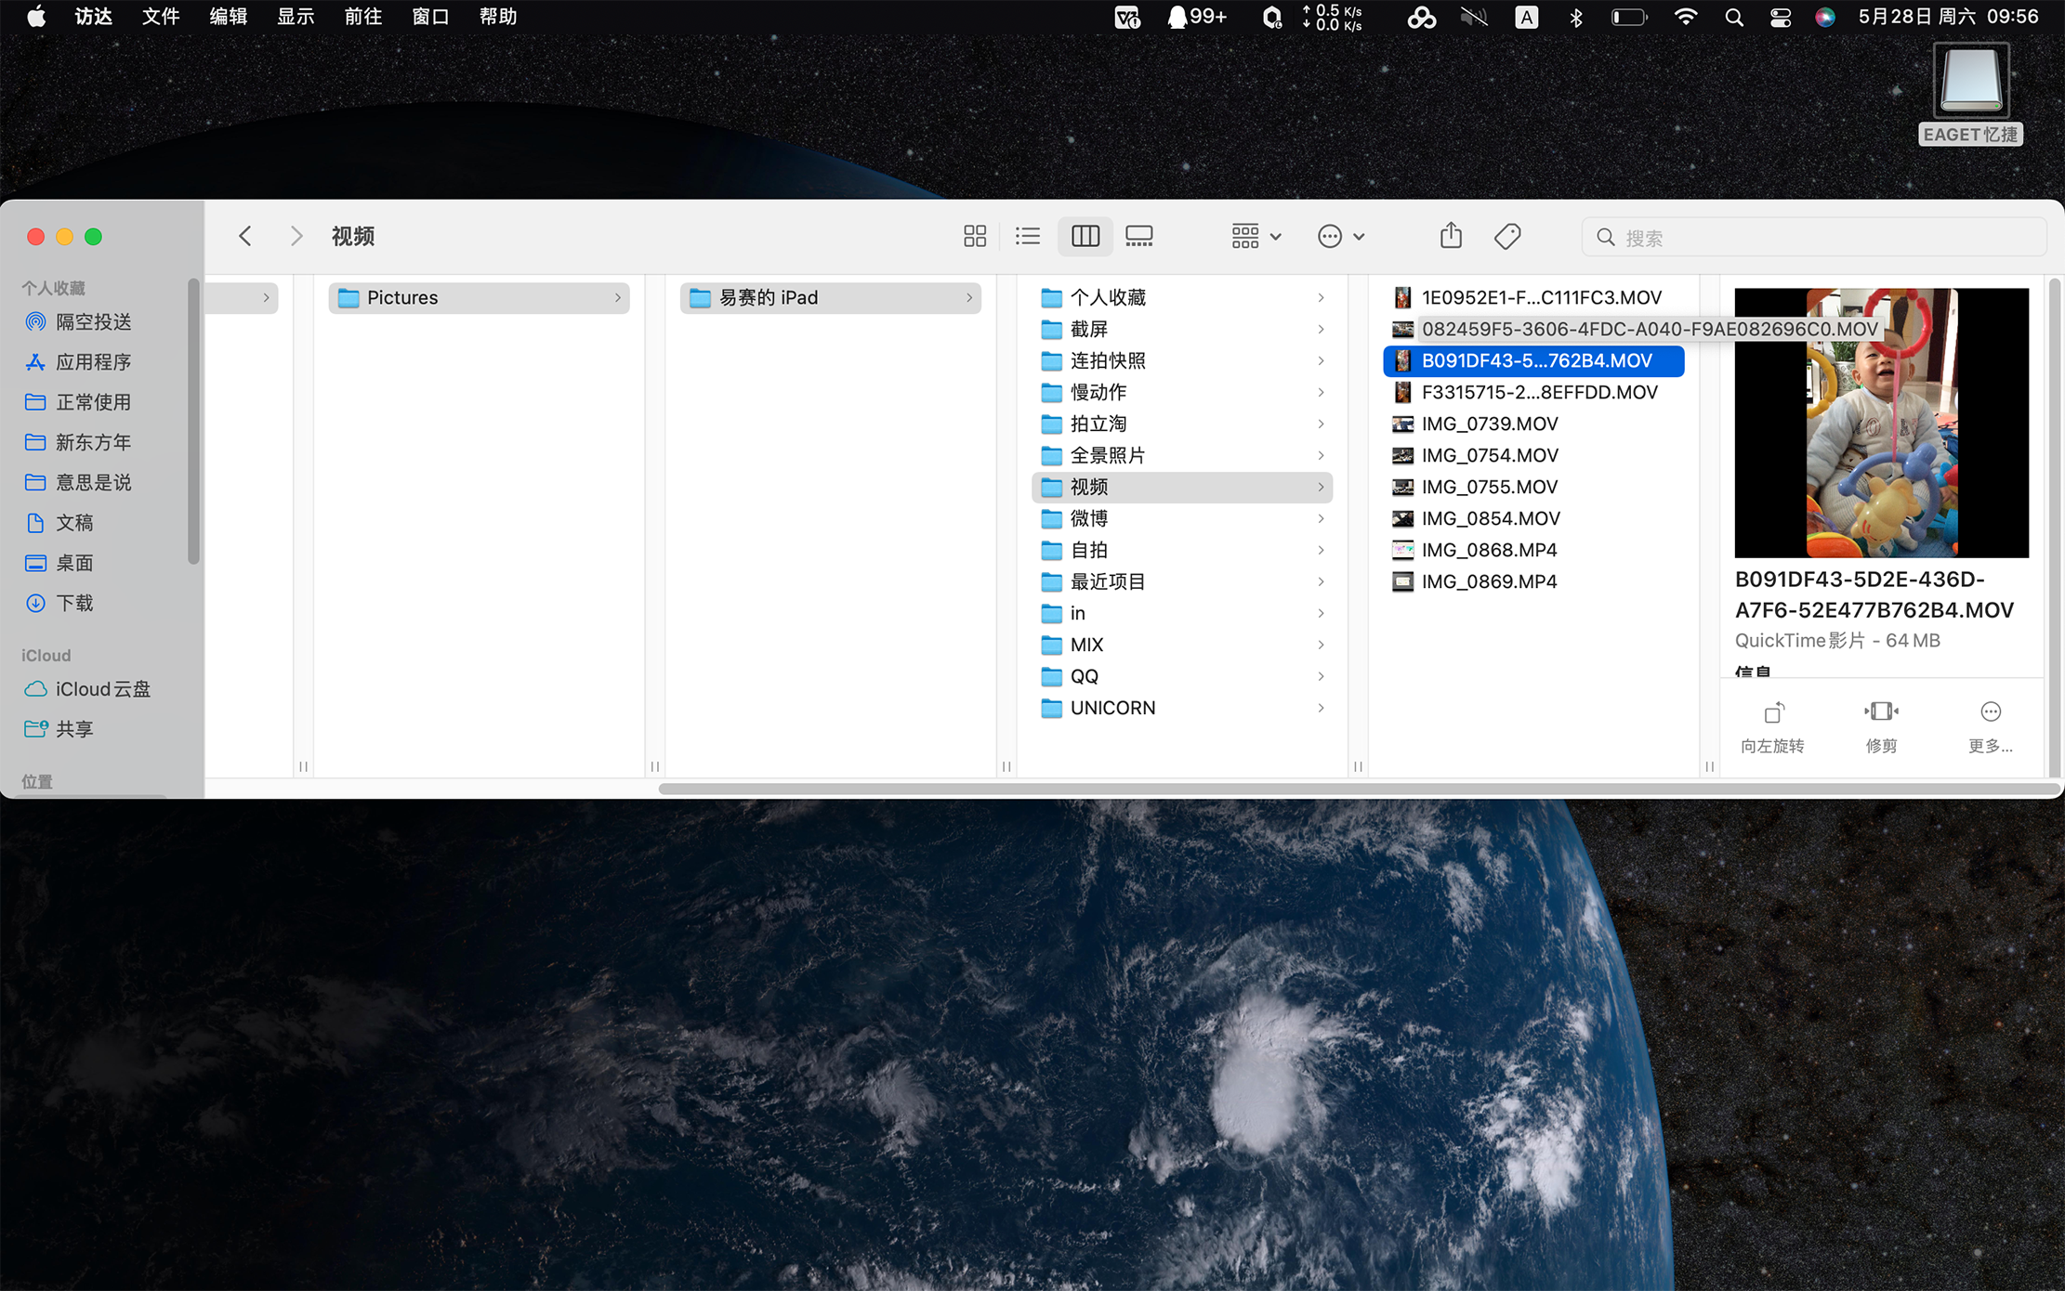Screen dimensions: 2065x1291
Task: Open the 编辑 menu
Action: click(x=228, y=17)
